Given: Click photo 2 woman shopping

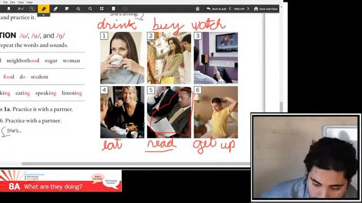Looking at the screenshot, I should [169, 58].
